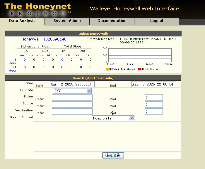Click The Honeynet Project logo
The height and width of the screenshot is (169, 205).
click(x=37, y=9)
